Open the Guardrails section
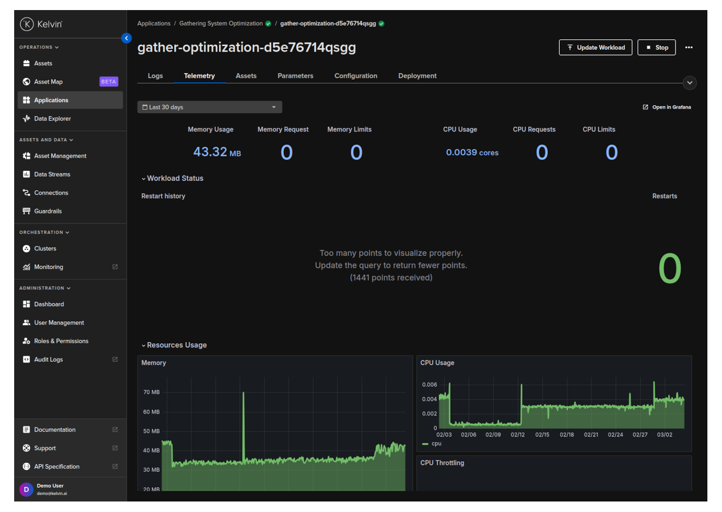722x512 pixels. tap(48, 211)
